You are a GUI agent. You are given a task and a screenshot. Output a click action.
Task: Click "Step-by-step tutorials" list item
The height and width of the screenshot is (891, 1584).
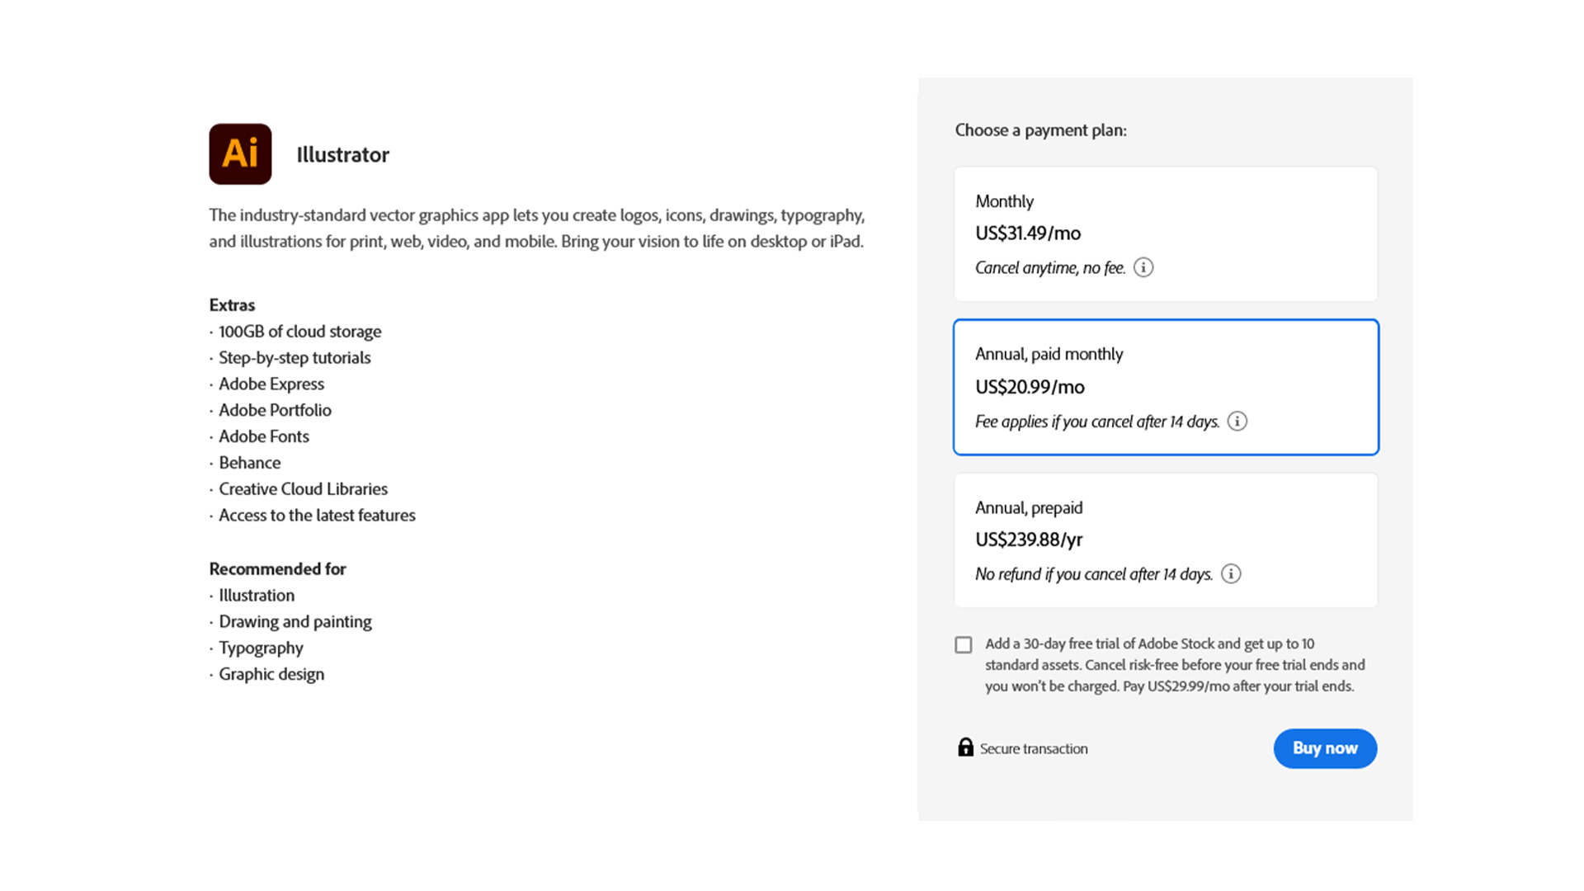[x=295, y=358]
